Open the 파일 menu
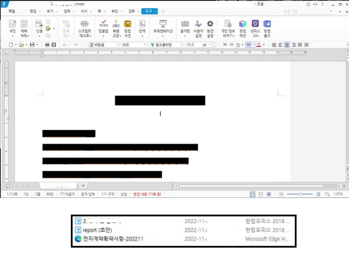Image resolution: width=349 pixels, height=274 pixels. tap(11, 11)
